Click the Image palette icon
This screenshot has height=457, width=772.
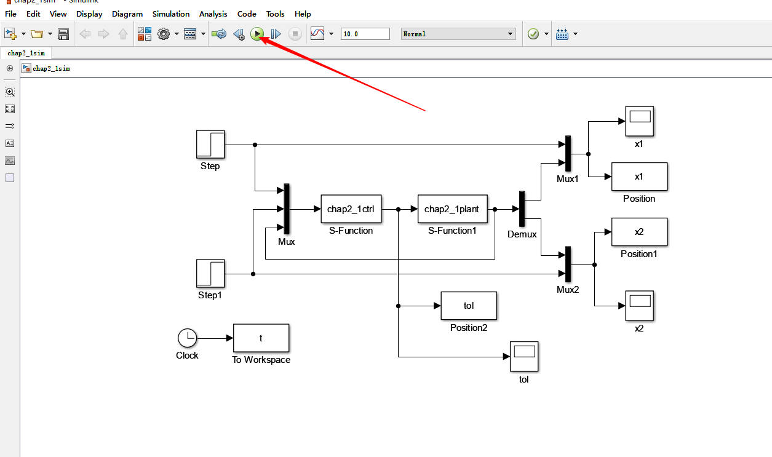tap(10, 161)
